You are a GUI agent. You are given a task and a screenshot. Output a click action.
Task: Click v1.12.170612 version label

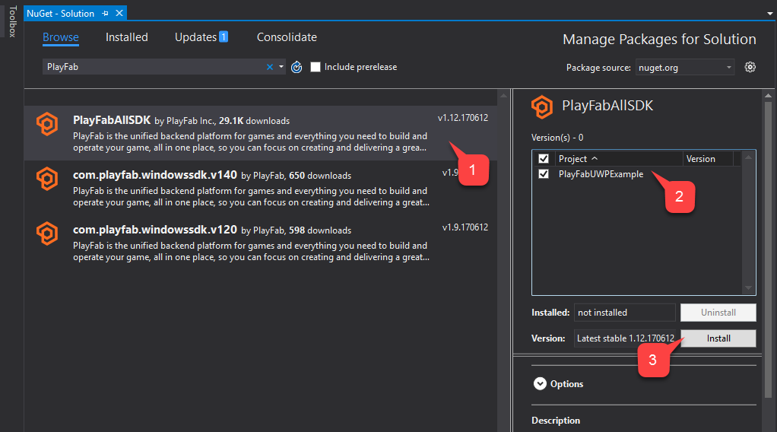click(x=463, y=118)
